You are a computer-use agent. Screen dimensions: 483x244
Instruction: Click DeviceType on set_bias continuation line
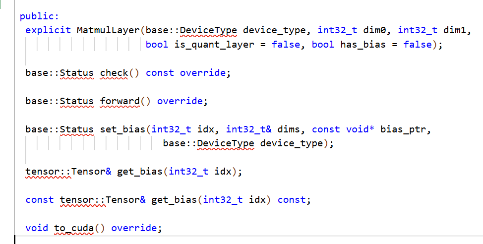point(226,143)
